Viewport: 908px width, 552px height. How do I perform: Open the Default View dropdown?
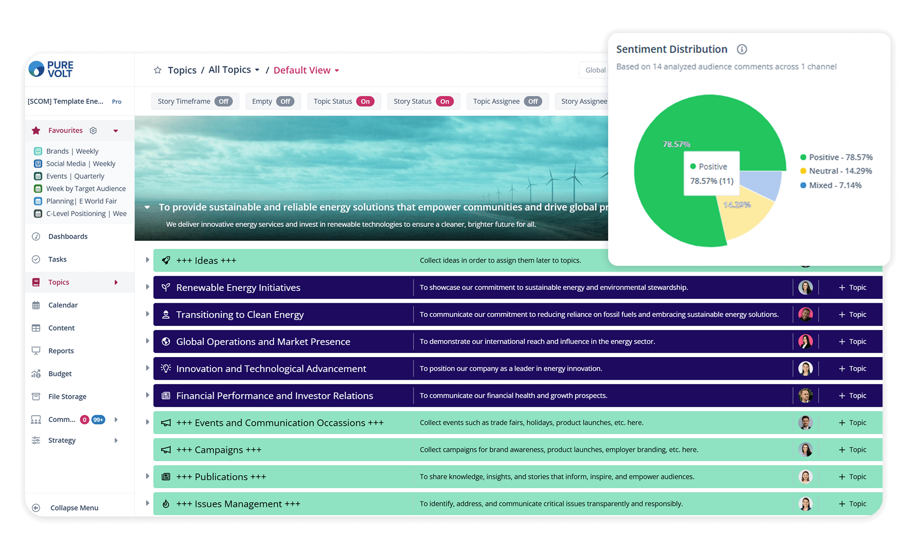point(306,70)
